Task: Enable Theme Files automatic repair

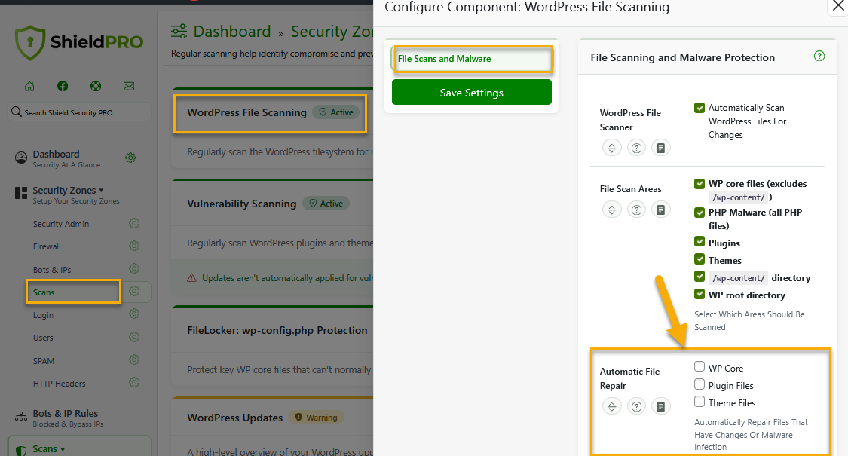Action: (x=700, y=402)
